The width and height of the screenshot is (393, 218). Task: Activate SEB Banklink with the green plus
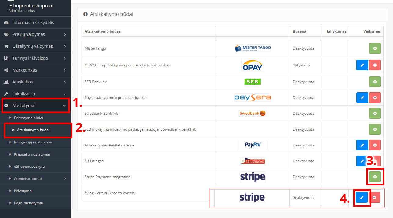375,82
